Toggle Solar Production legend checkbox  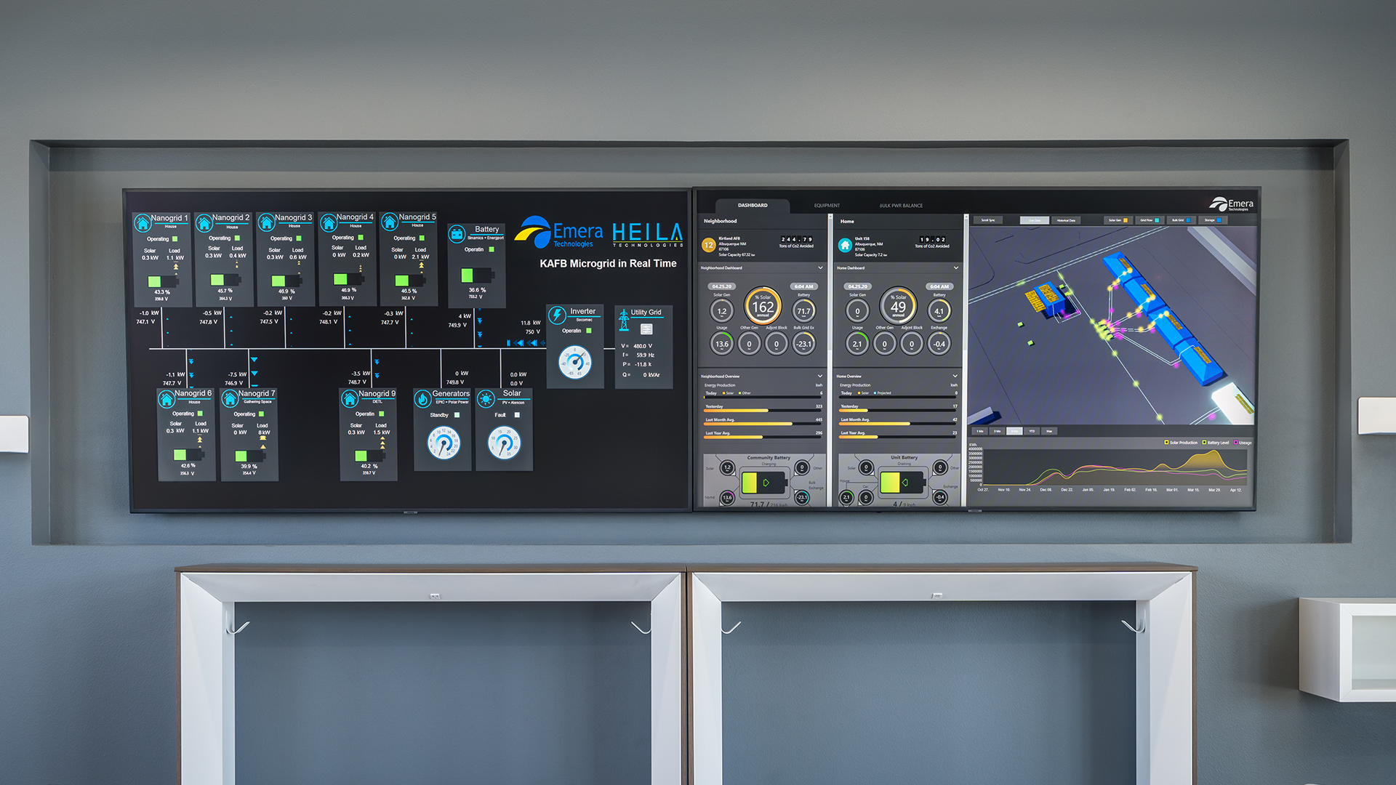pyautogui.click(x=1166, y=443)
